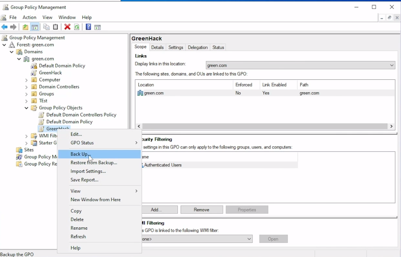Click the Remove button in Security Filtering
This screenshot has width=401, height=257.
pyautogui.click(x=202, y=210)
